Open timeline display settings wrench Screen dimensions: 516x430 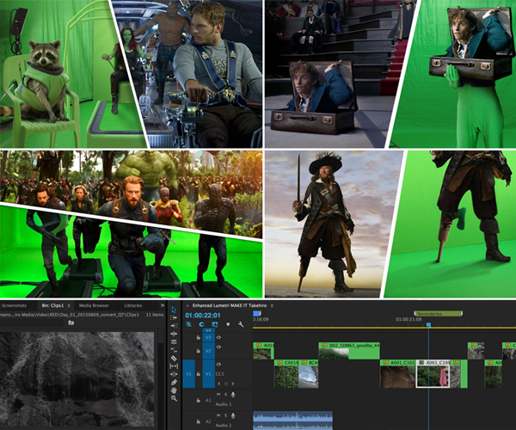point(241,324)
